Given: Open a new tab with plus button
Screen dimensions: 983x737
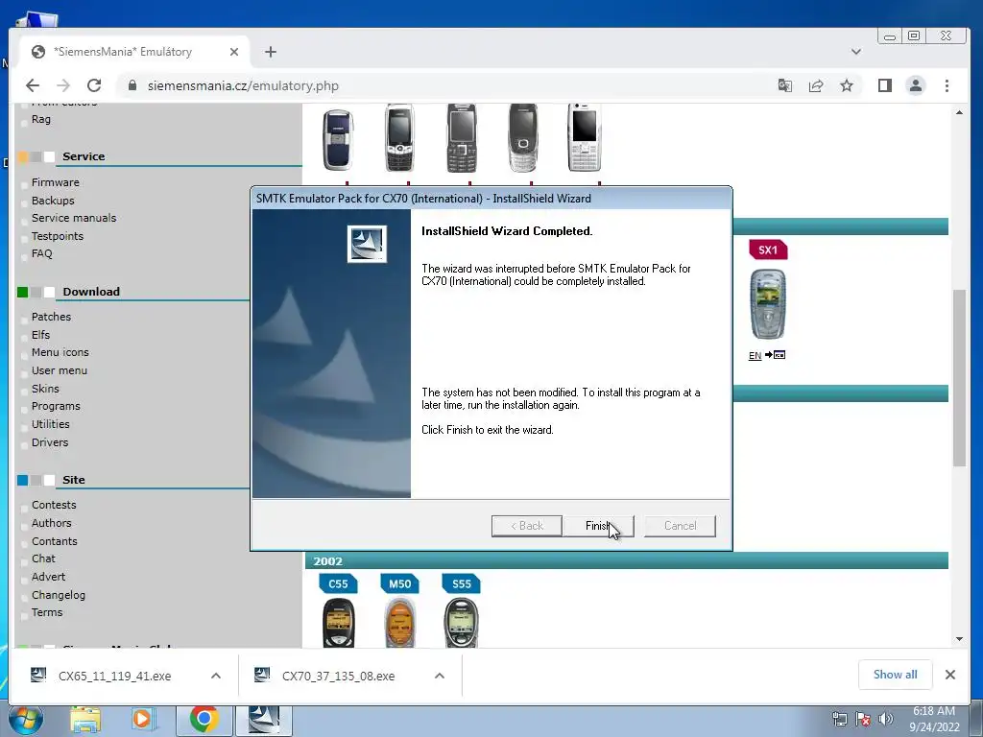Looking at the screenshot, I should 270,52.
